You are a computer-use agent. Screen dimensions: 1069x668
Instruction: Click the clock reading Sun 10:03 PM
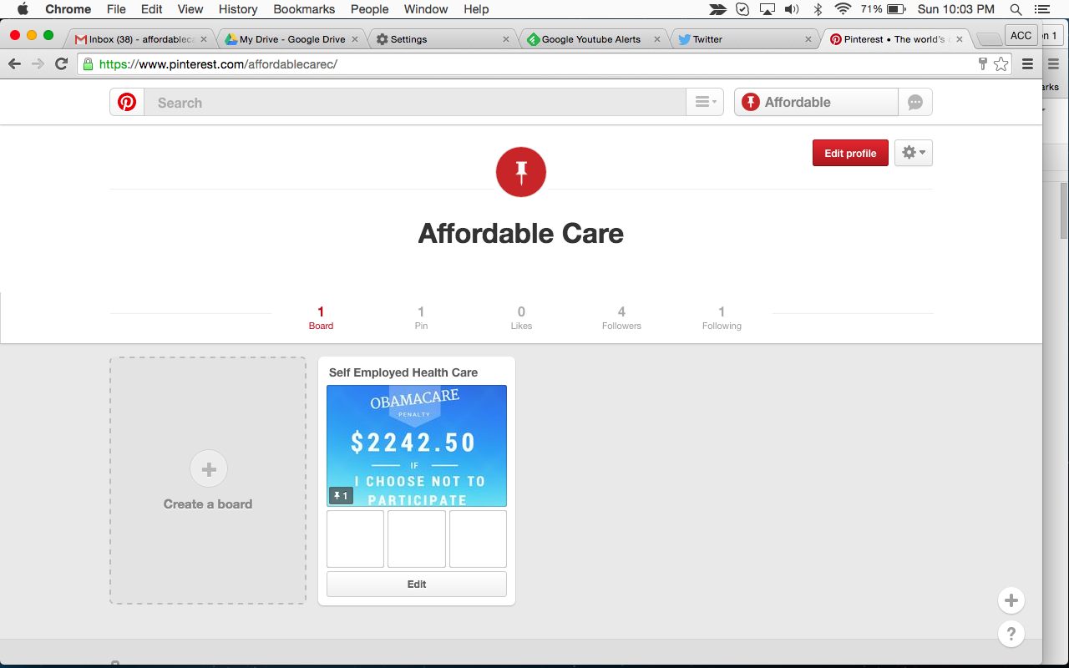coord(955,9)
